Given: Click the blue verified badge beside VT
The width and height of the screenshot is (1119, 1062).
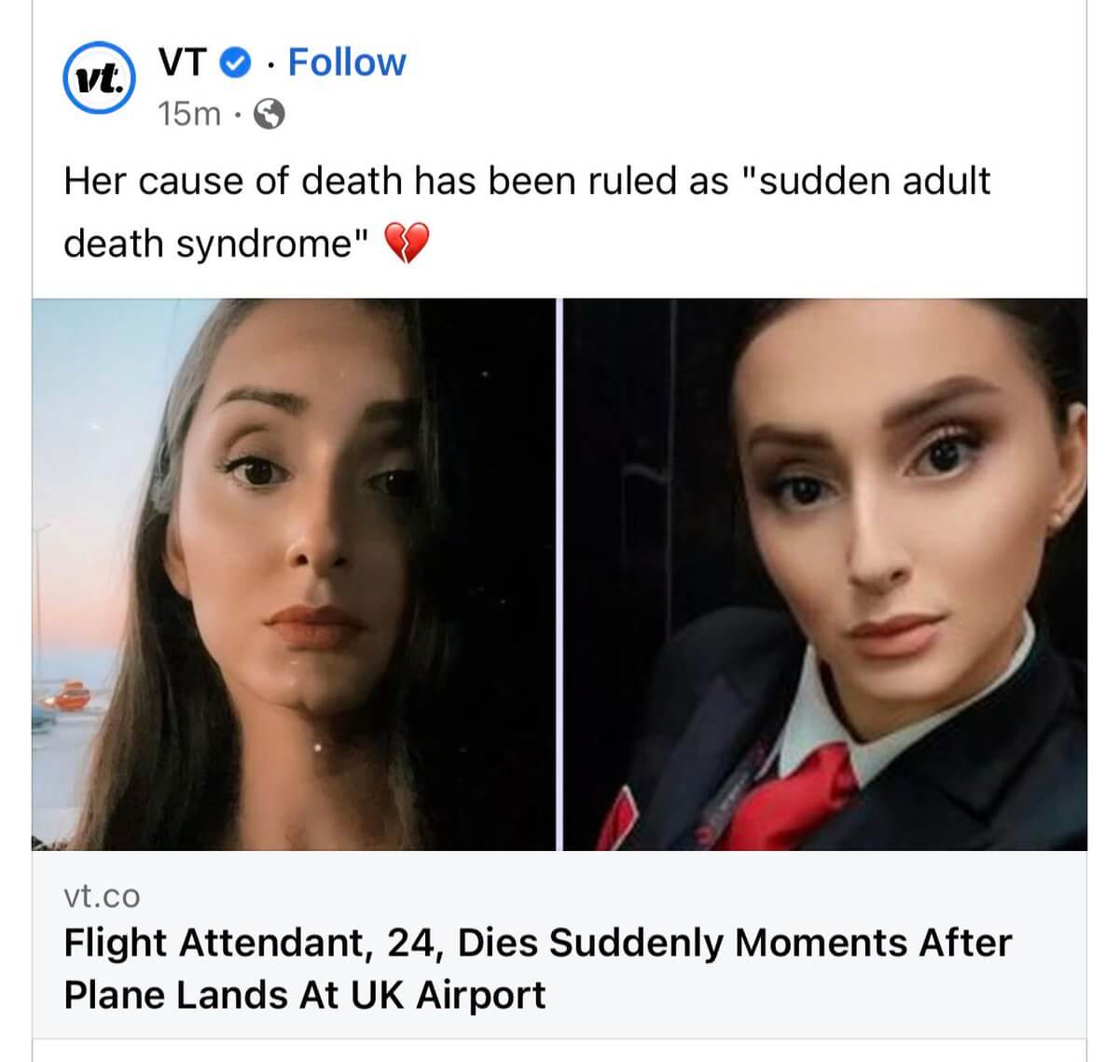Looking at the screenshot, I should (x=235, y=63).
